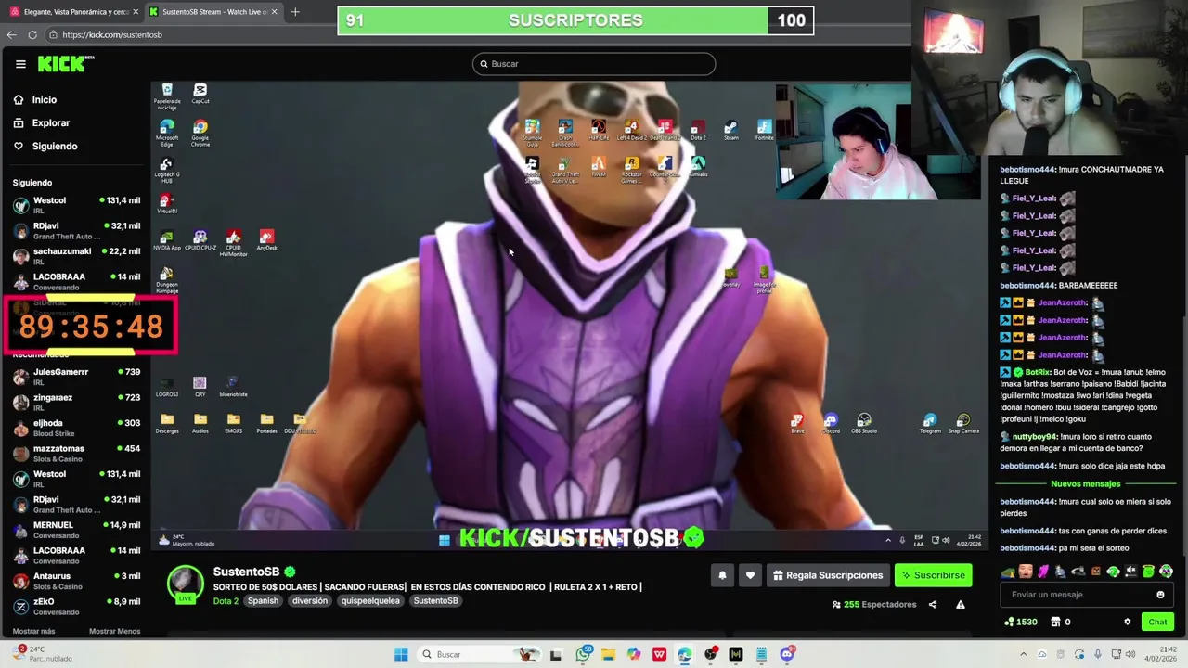
Task: Open the Kick hamburger sidebar menu
Action: click(20, 64)
